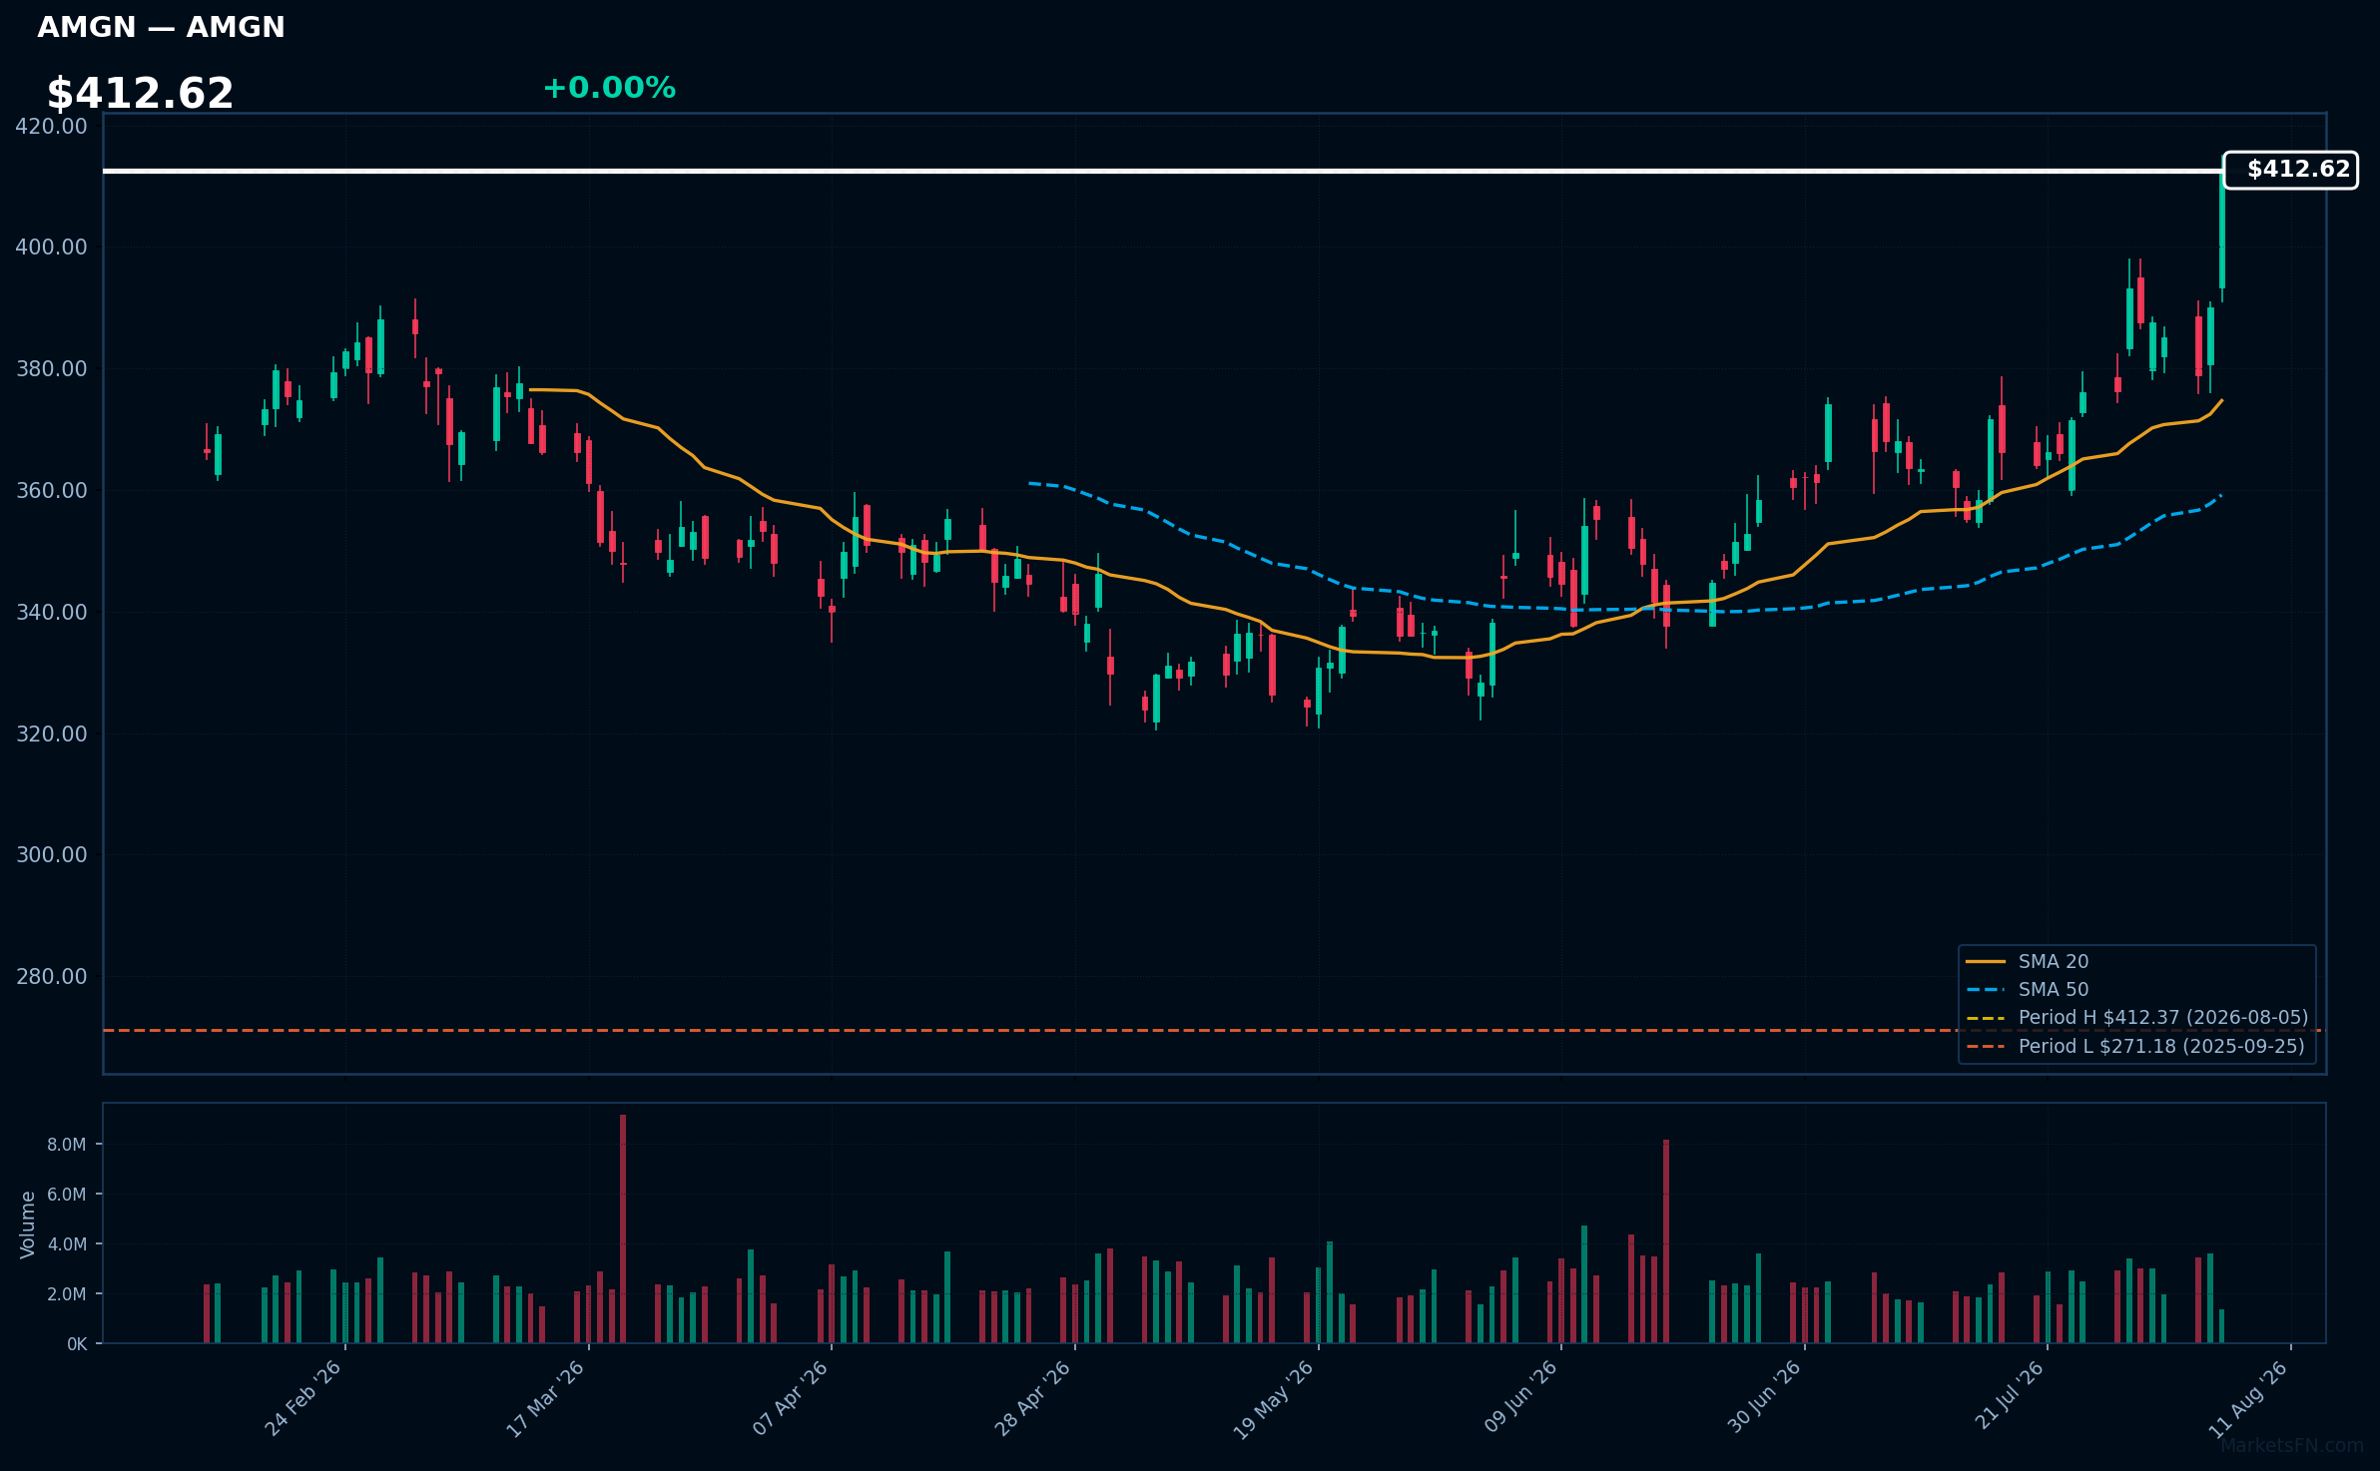Click the 8.0M volume axis label

[x=67, y=1145]
